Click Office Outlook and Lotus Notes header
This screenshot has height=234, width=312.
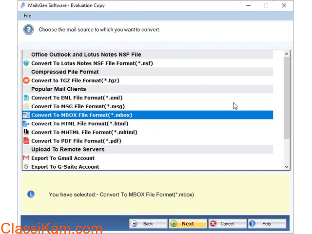[147, 55]
